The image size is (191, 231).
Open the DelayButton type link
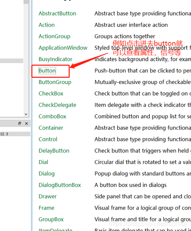pos(54,151)
